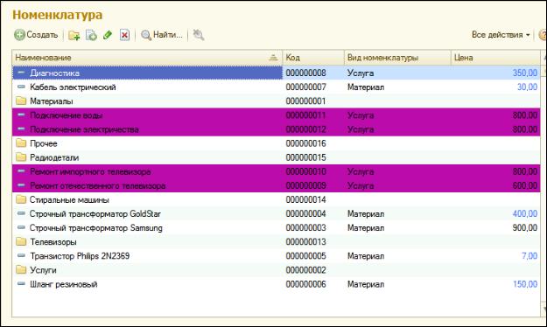The image size is (547, 327).
Task: Click the green pencil edit icon
Action: [x=108, y=35]
